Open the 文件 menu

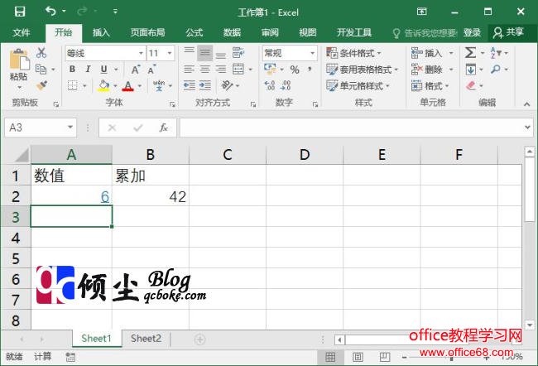pos(22,32)
